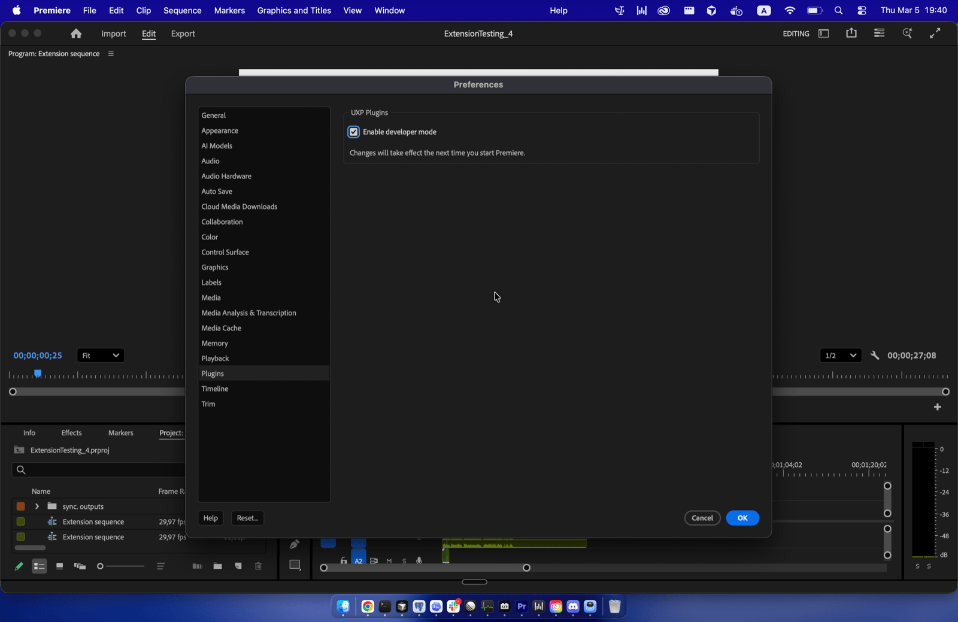This screenshot has width=958, height=622.
Task: Open Creative Cloud from the macOS menu bar
Action: [x=663, y=11]
